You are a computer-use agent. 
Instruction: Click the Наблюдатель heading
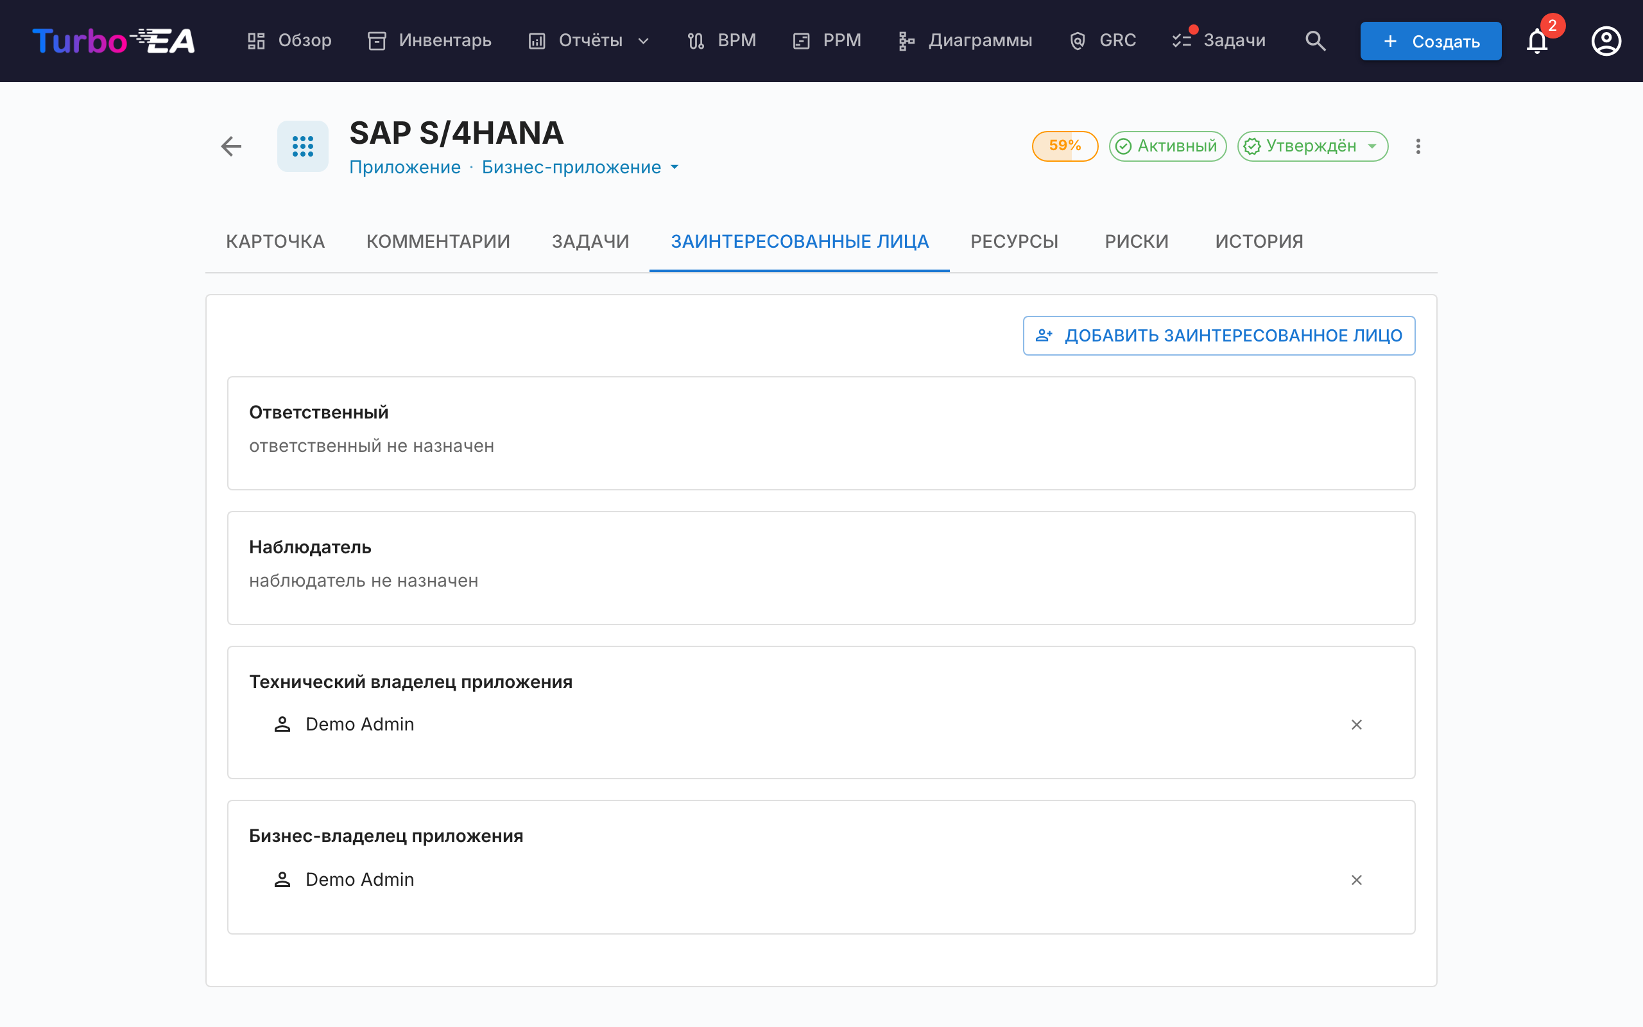309,547
